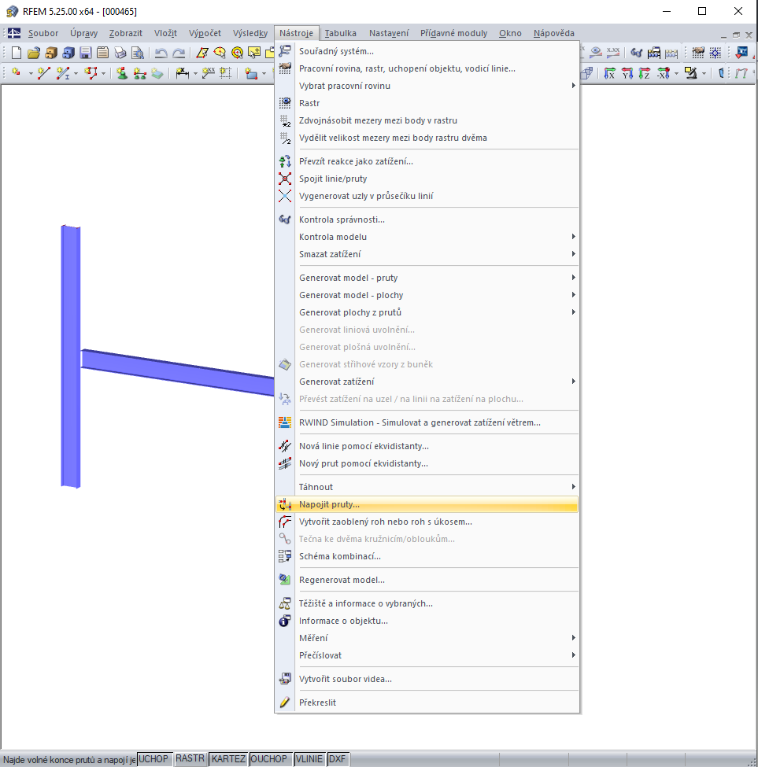Image resolution: width=758 pixels, height=767 pixels.
Task: Expand Smazat zatížení submenu
Action: (427, 254)
